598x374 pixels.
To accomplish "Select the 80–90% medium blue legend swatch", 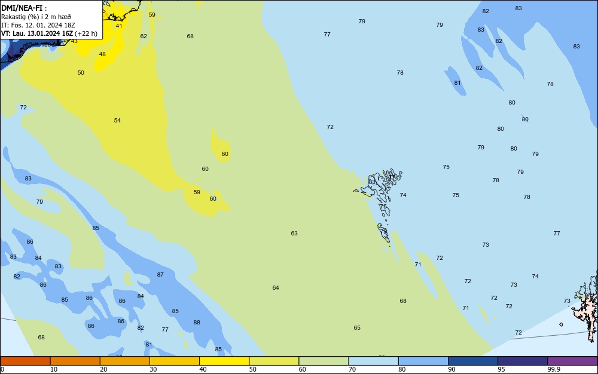I will [423, 361].
